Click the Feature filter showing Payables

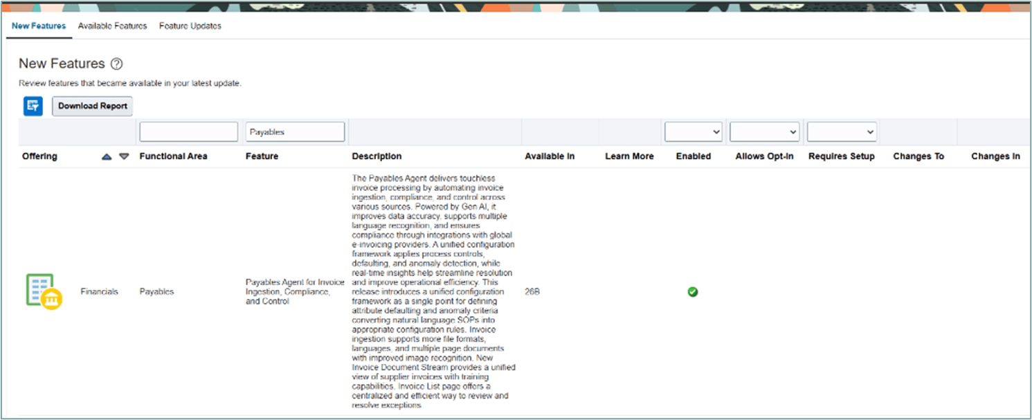(x=295, y=131)
